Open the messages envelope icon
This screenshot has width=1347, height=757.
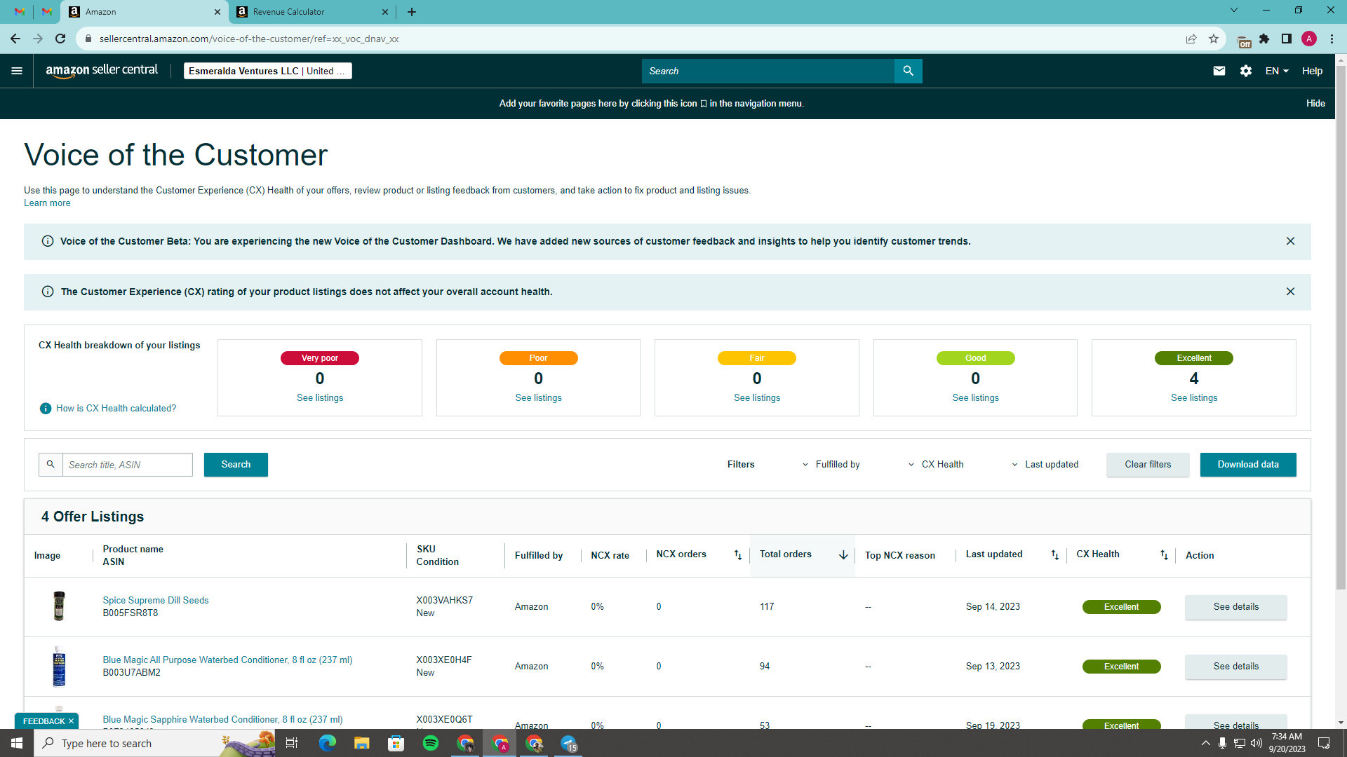(x=1219, y=71)
